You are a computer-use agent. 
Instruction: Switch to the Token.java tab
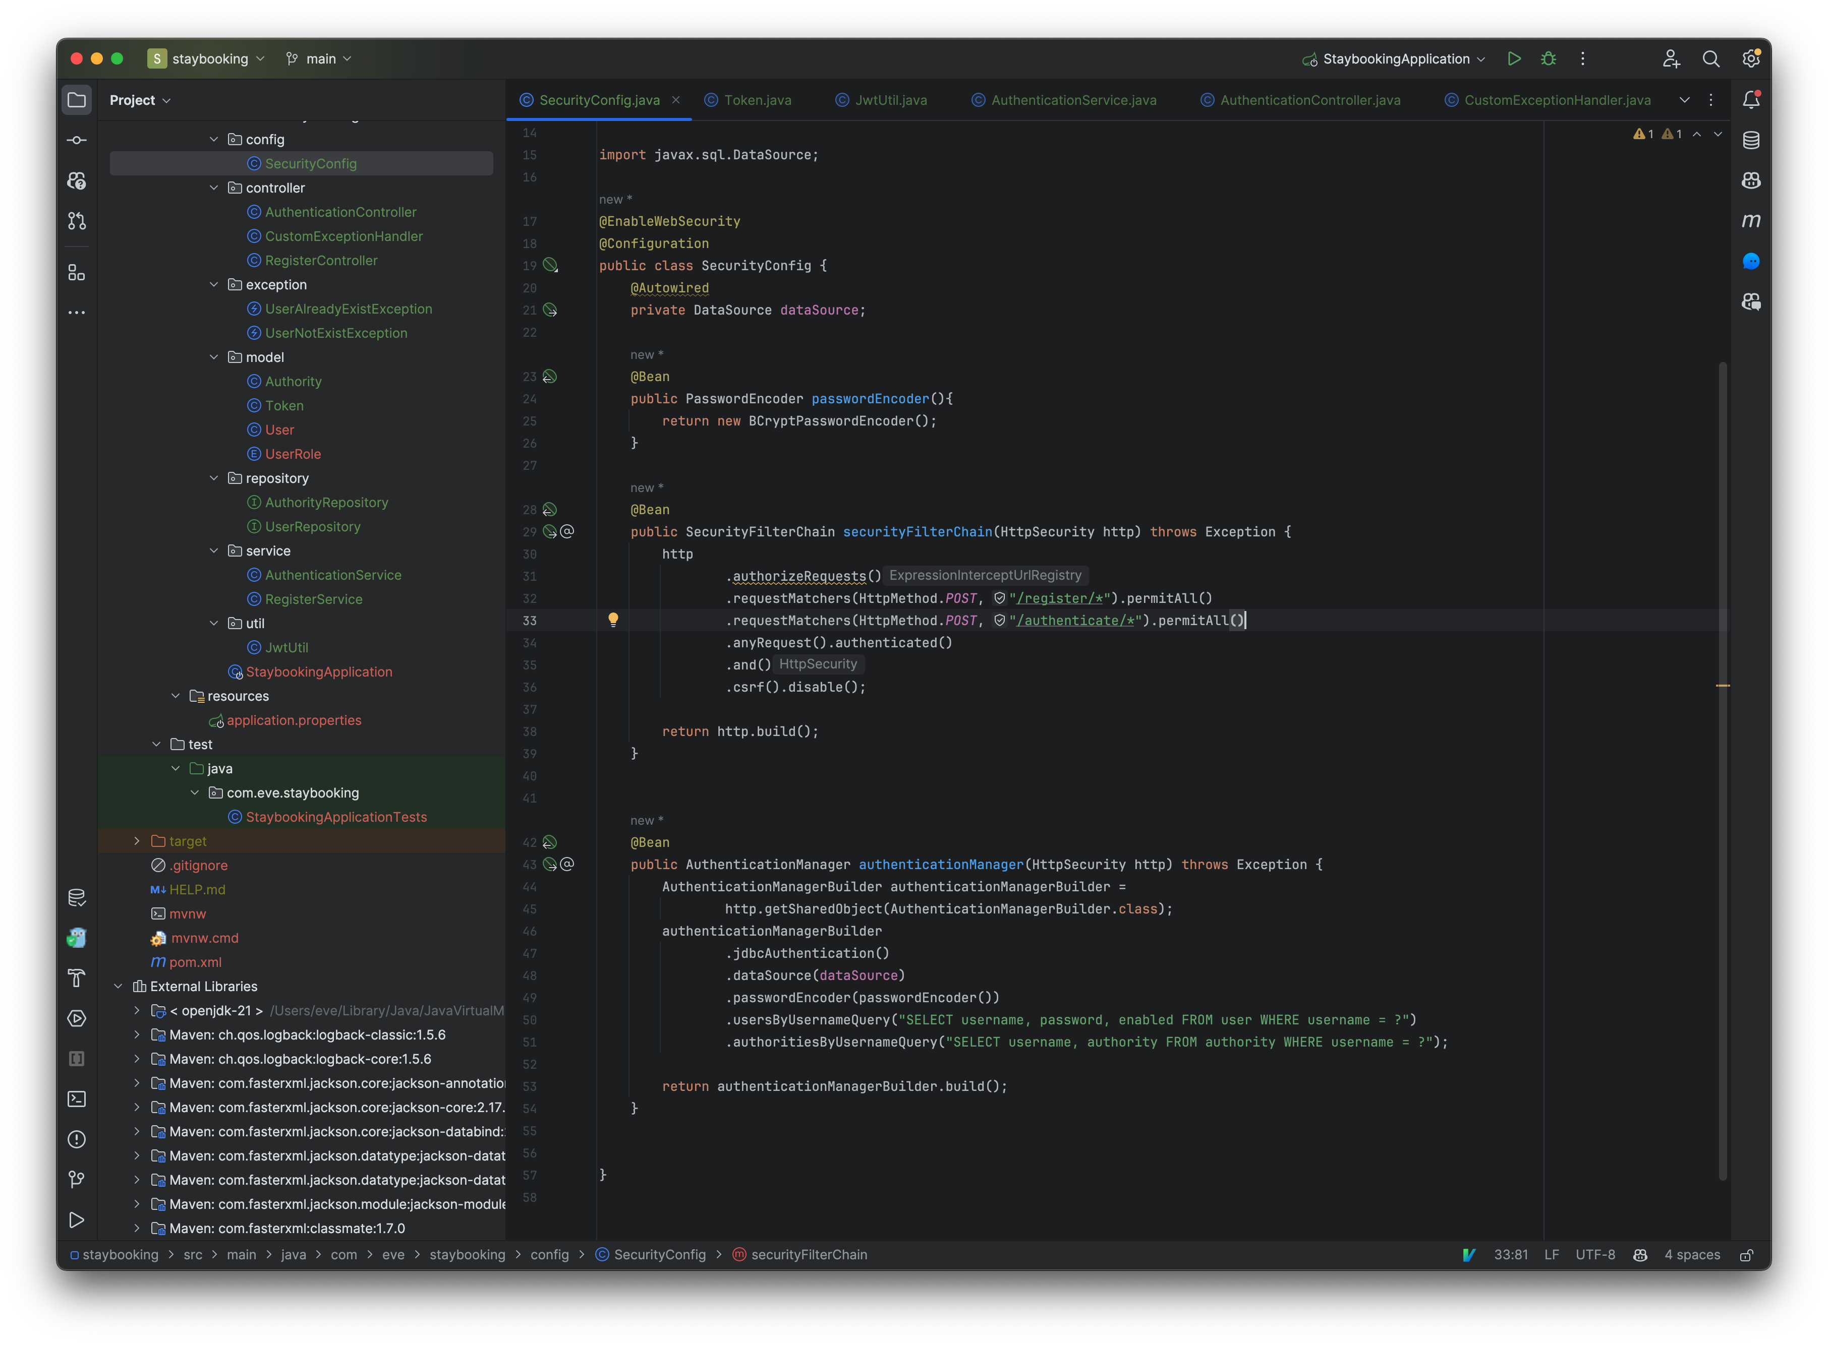(x=757, y=99)
